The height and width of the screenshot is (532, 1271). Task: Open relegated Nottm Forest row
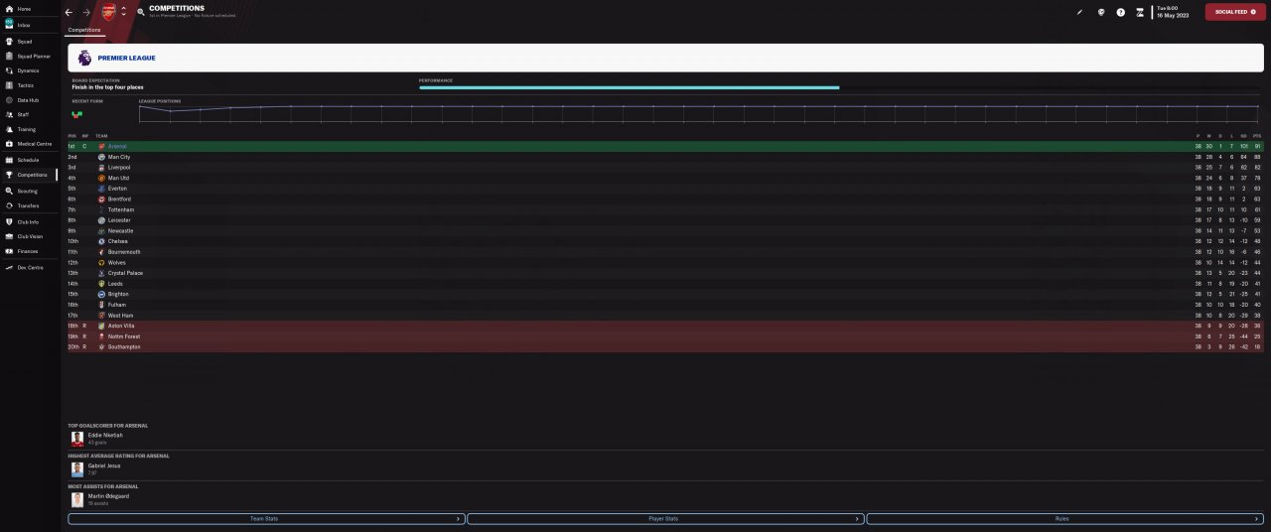coord(665,336)
